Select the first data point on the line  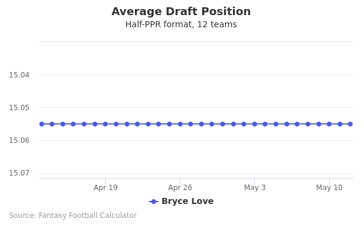pos(42,124)
